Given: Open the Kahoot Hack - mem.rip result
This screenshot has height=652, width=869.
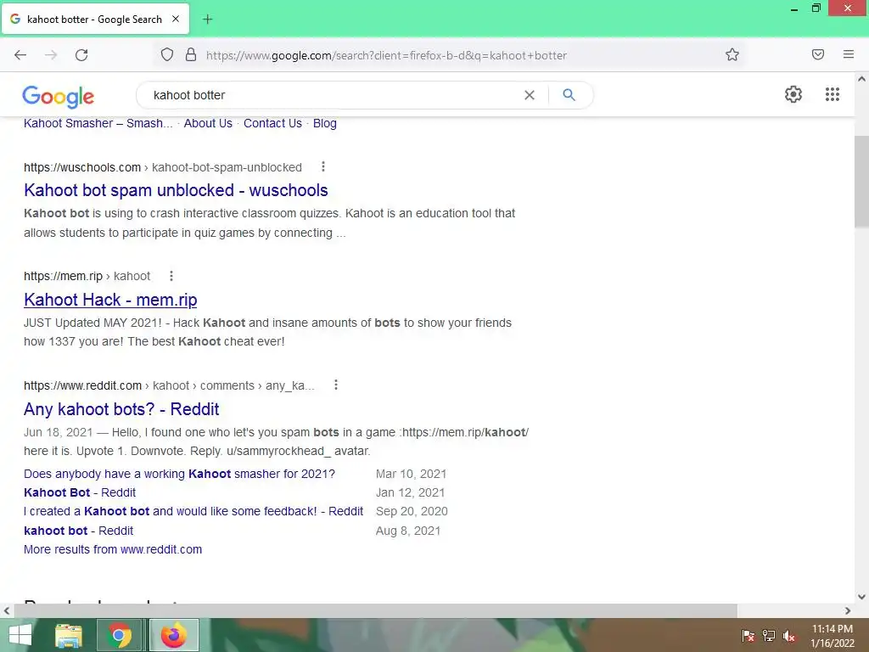Looking at the screenshot, I should (110, 300).
